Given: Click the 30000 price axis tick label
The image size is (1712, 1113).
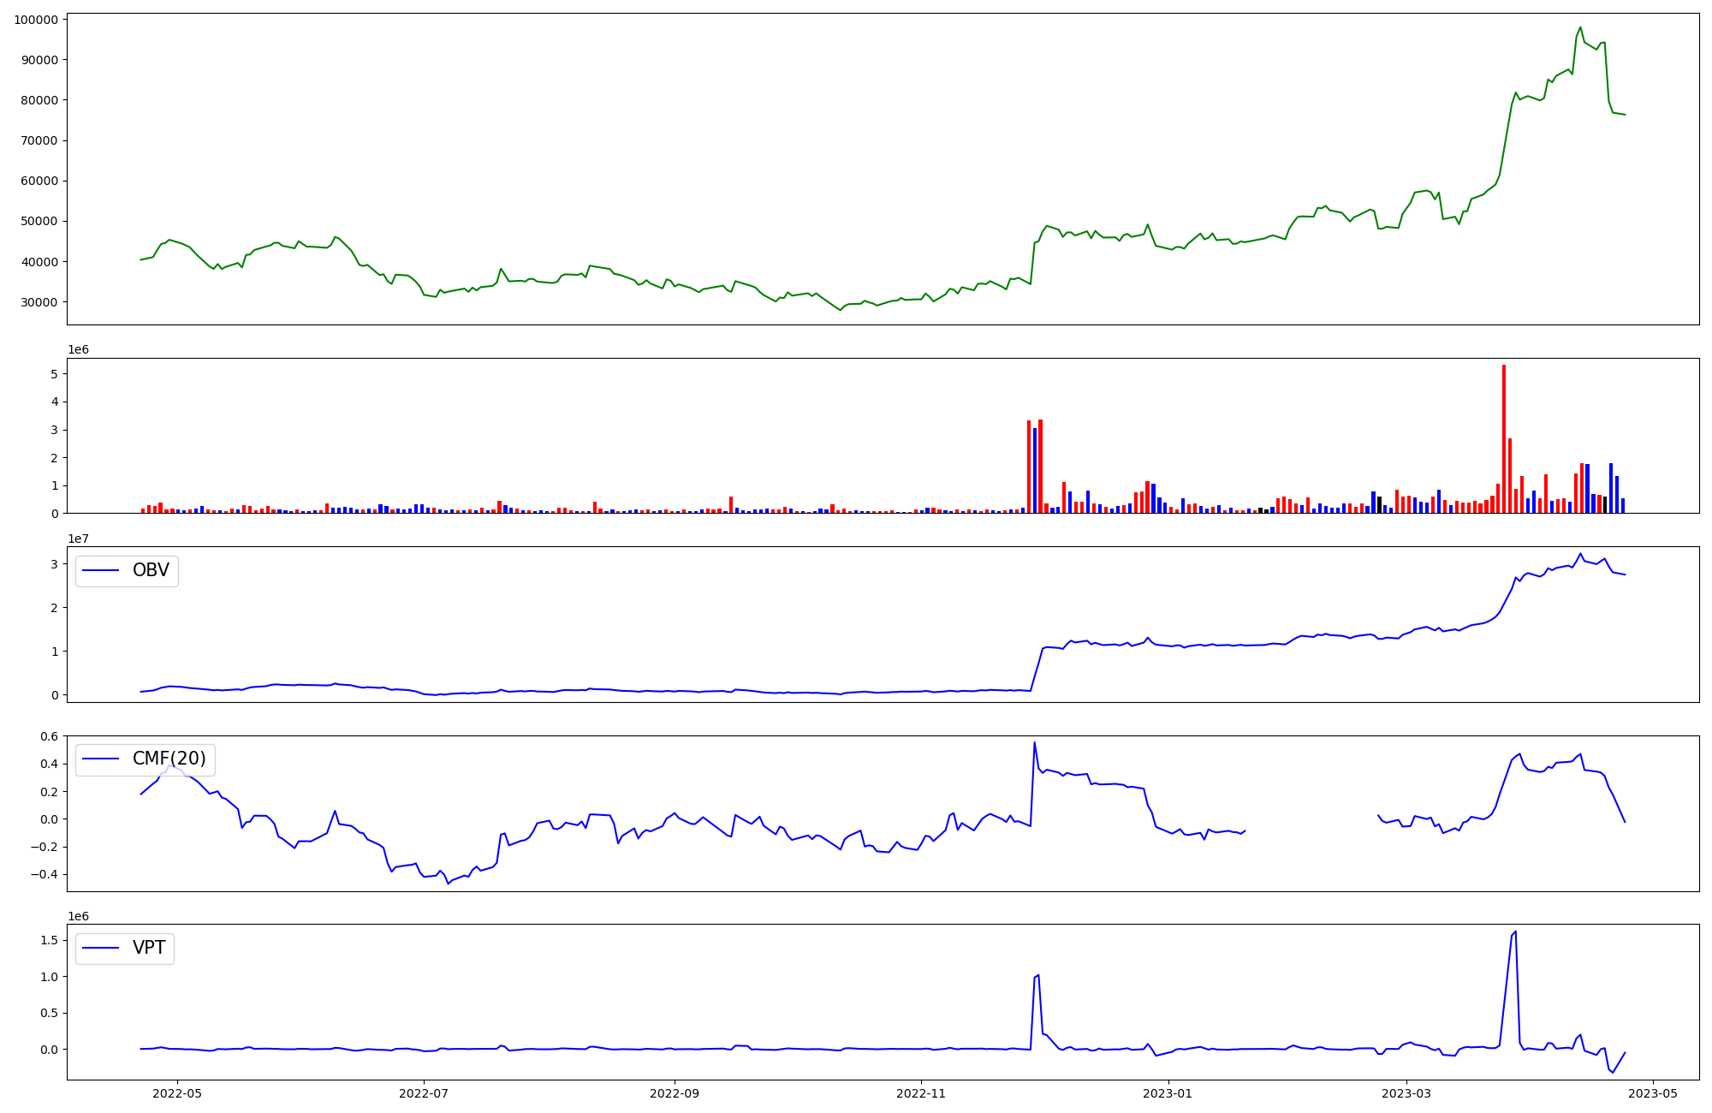Looking at the screenshot, I should tap(39, 302).
